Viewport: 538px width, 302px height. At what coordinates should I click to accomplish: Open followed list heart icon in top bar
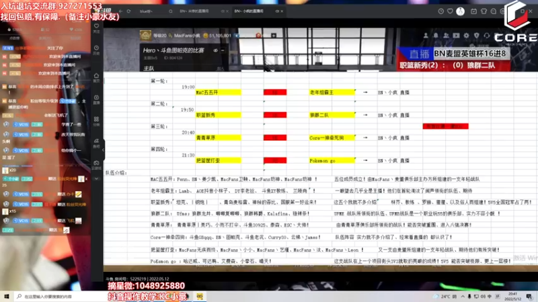click(450, 11)
